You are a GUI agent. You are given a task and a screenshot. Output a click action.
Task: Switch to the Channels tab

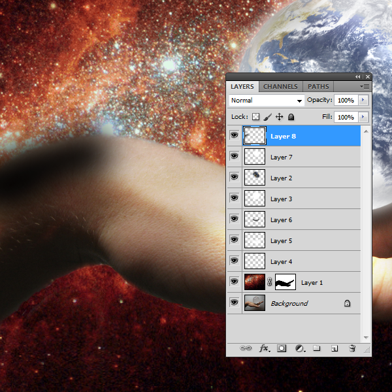(x=280, y=86)
